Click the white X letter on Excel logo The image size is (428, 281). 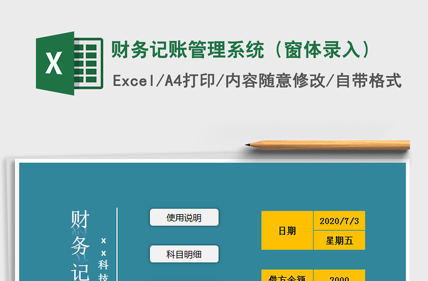click(54, 64)
